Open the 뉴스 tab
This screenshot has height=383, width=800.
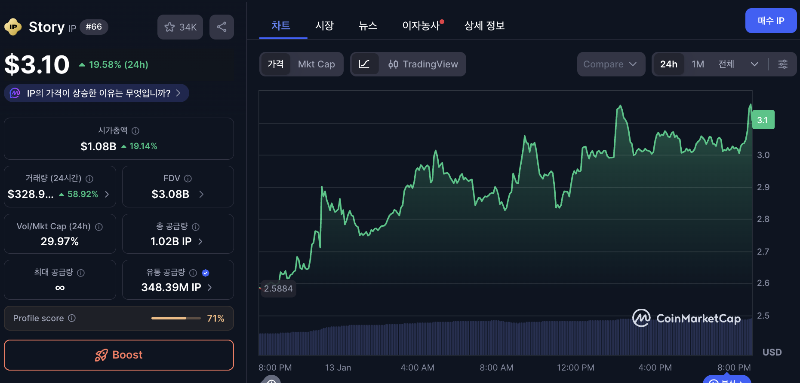pos(368,26)
